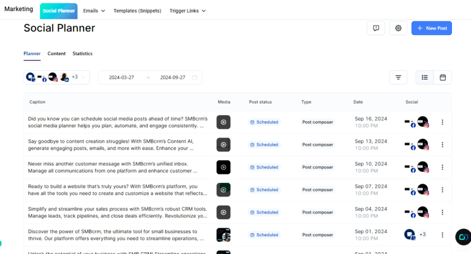
Task: Open the filter options icon
Action: pos(398,77)
